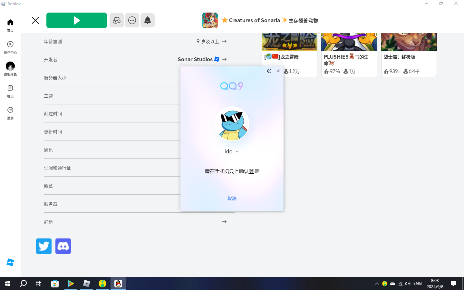Go to 首页 home in sidebar
The width and height of the screenshot is (464, 290).
[x=10, y=25]
